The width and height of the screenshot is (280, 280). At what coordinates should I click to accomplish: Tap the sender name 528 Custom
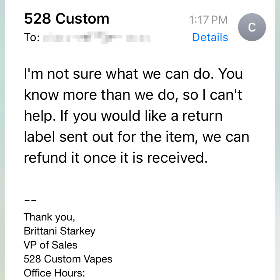point(66,19)
